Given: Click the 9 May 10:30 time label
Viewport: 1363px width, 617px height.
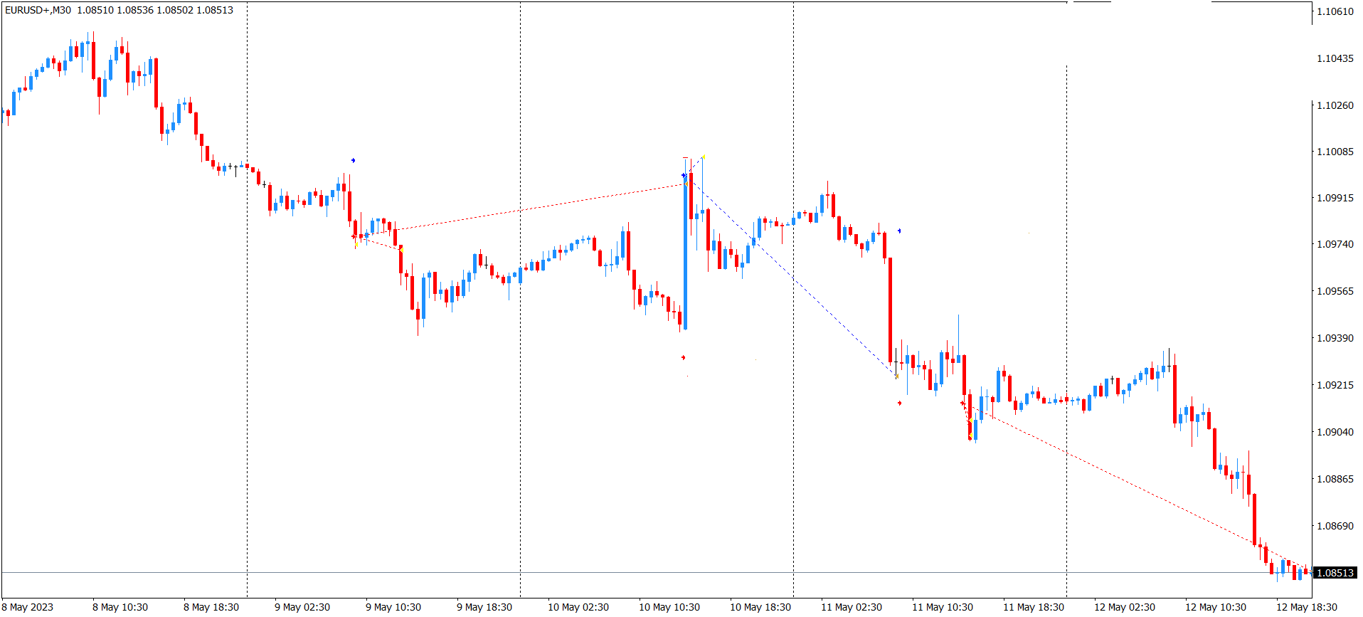Looking at the screenshot, I should (x=393, y=607).
